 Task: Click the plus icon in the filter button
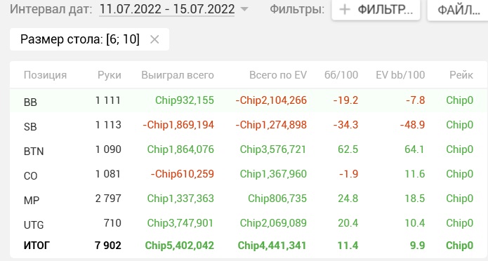coord(345,10)
